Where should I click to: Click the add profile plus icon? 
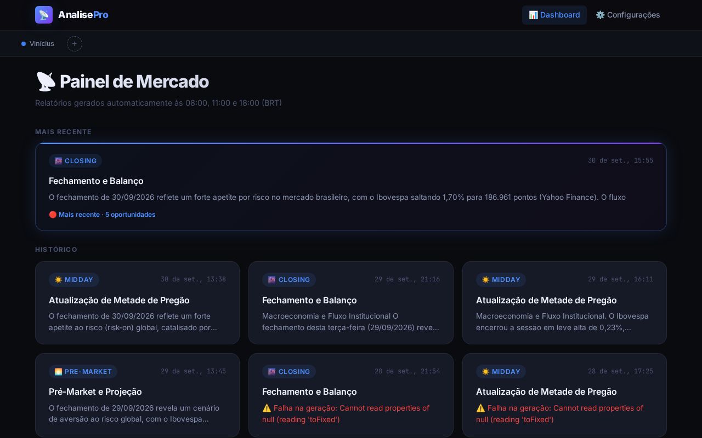tap(75, 44)
